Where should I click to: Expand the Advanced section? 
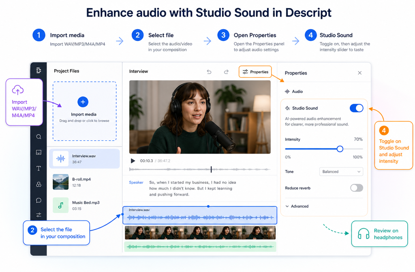[297, 206]
